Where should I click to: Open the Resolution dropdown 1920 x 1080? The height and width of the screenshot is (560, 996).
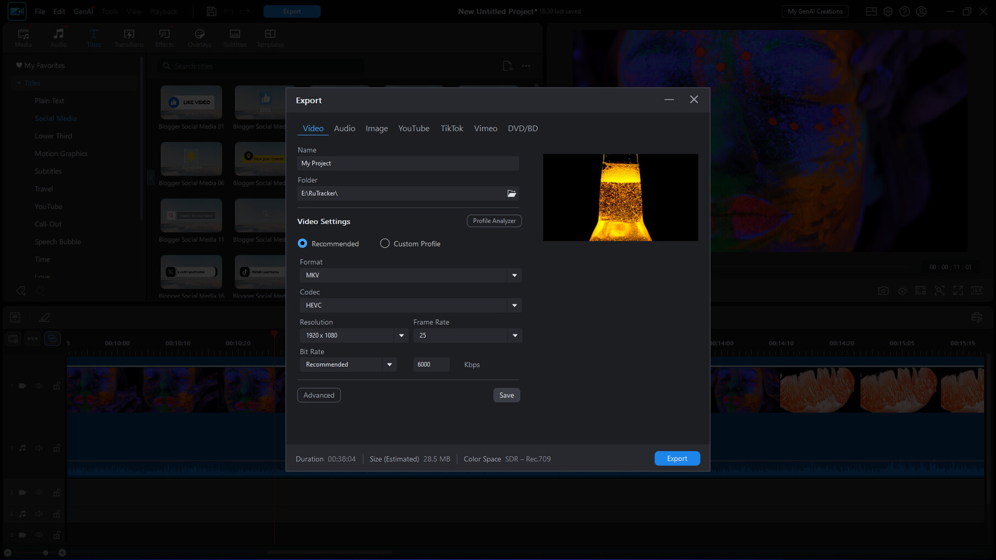354,335
